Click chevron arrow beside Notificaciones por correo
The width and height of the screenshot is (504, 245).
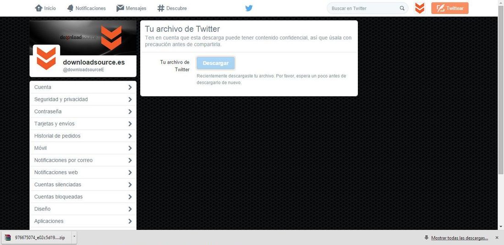pyautogui.click(x=130, y=161)
